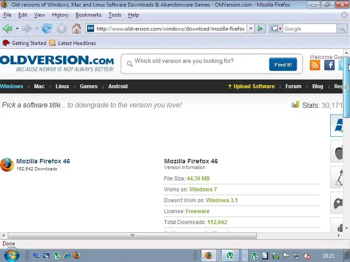Click the green Go arrow button
The height and width of the screenshot is (262, 350).
[260, 28]
